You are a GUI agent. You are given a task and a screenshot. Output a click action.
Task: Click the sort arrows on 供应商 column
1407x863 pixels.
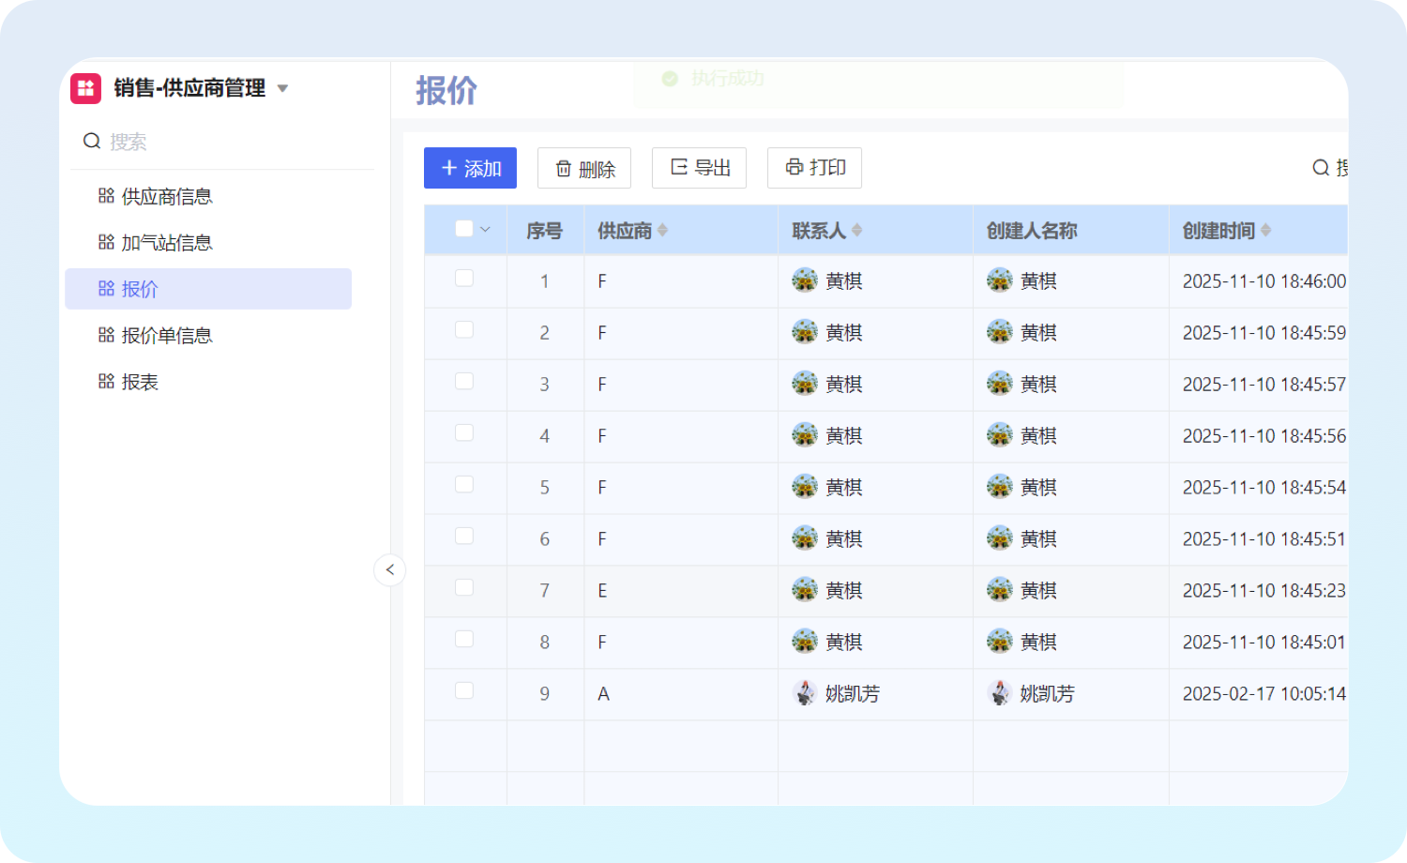click(x=662, y=231)
